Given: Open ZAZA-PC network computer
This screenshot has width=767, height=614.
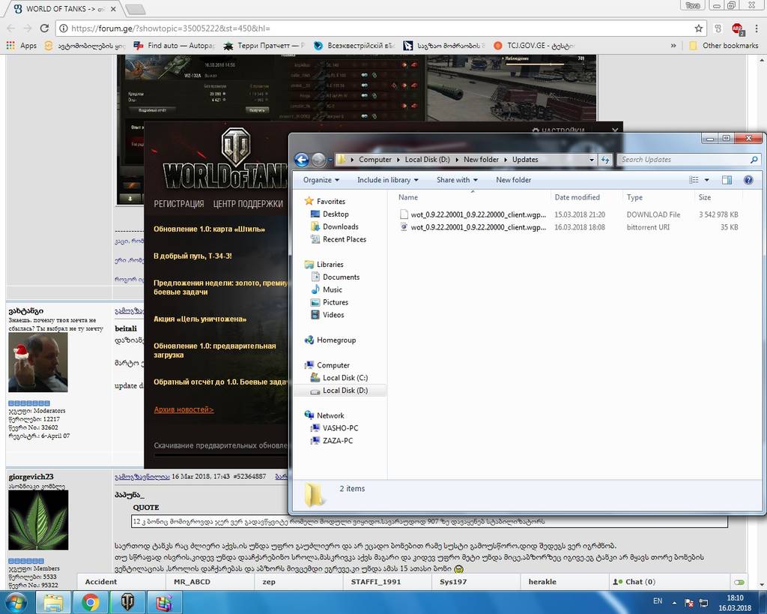Looking at the screenshot, I should (x=338, y=441).
